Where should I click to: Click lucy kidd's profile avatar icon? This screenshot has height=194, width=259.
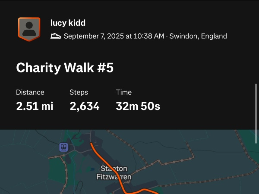tap(29, 29)
